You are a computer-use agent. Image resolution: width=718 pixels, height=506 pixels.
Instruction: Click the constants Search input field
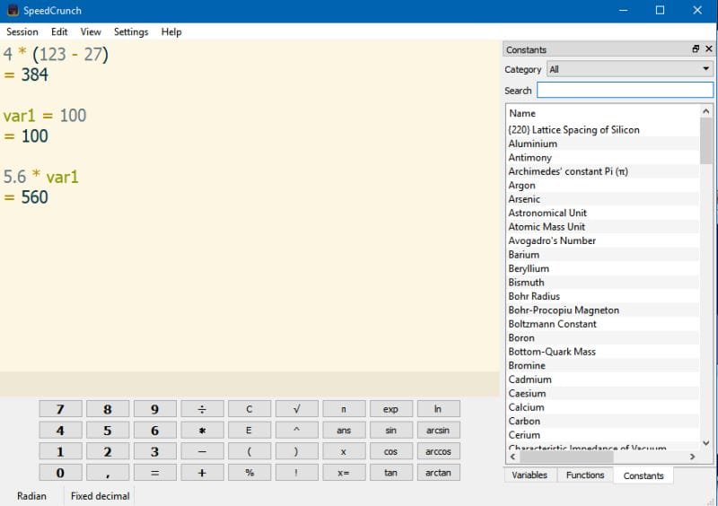pos(625,91)
